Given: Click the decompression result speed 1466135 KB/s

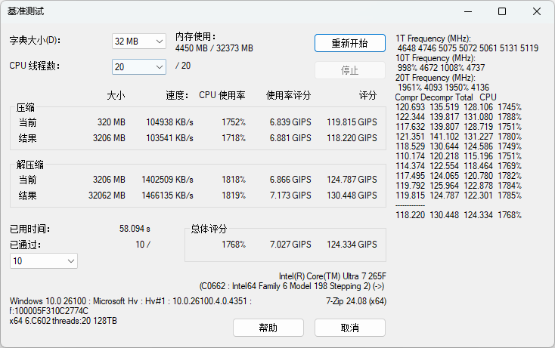Looking at the screenshot, I should (167, 196).
